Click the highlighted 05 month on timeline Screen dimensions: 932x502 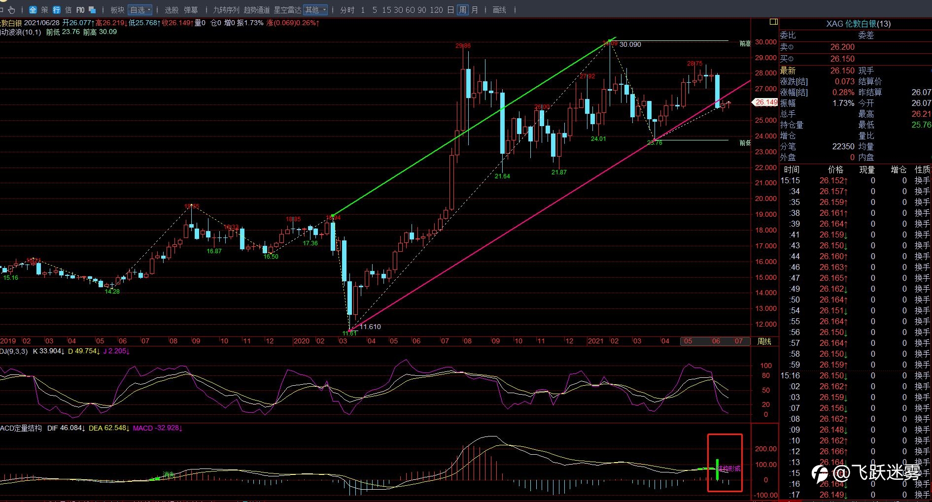click(x=688, y=341)
